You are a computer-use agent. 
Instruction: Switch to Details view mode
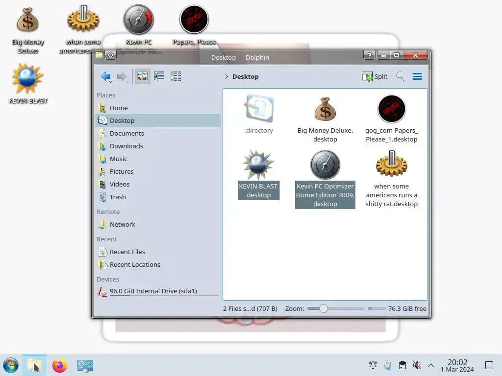[x=176, y=76]
